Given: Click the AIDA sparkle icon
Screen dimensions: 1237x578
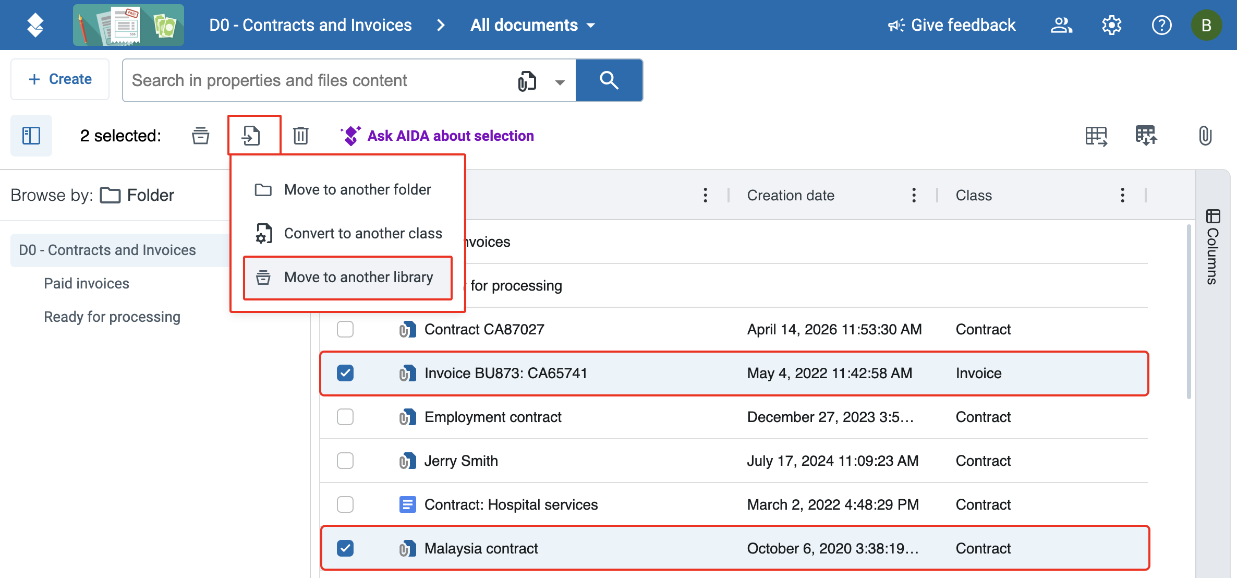Looking at the screenshot, I should pos(351,136).
